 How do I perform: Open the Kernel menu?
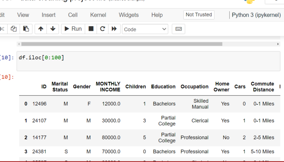(x=98, y=15)
